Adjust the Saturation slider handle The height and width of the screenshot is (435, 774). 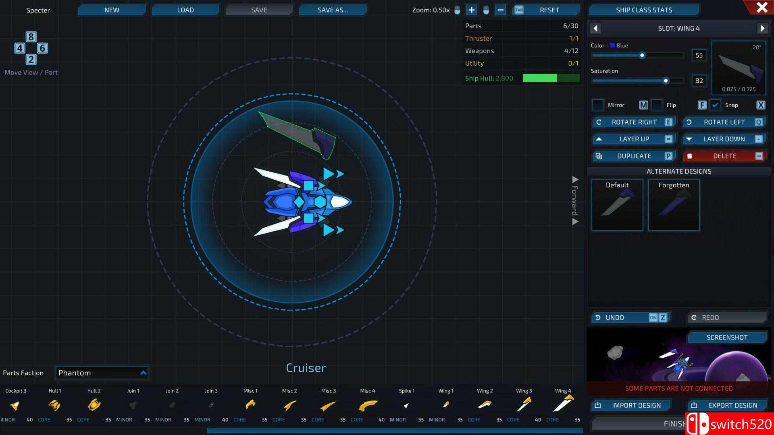click(666, 81)
